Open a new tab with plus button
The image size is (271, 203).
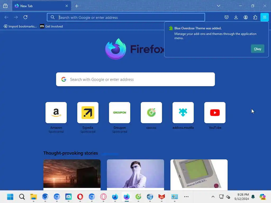(x=76, y=6)
